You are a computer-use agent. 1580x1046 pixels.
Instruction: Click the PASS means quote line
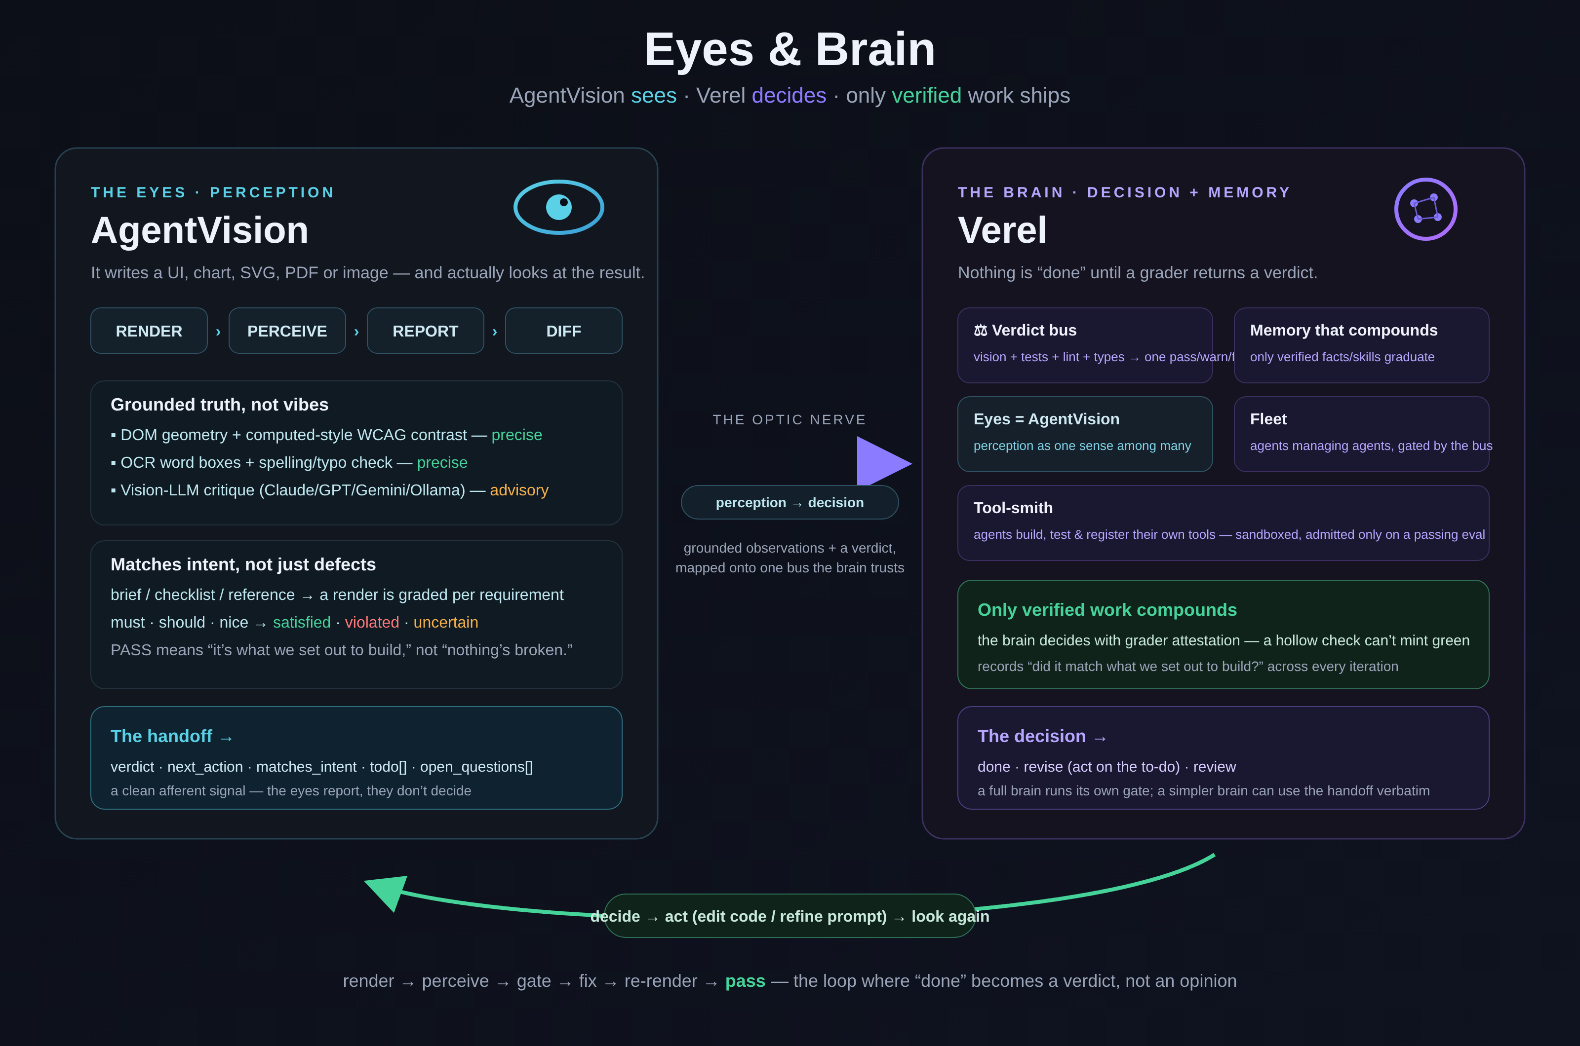pos(342,650)
